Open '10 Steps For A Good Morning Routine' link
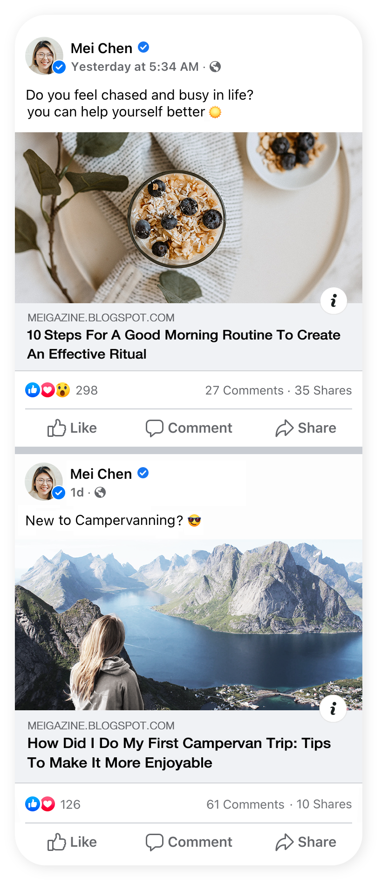Image resolution: width=381 pixels, height=884 pixels. [x=184, y=344]
